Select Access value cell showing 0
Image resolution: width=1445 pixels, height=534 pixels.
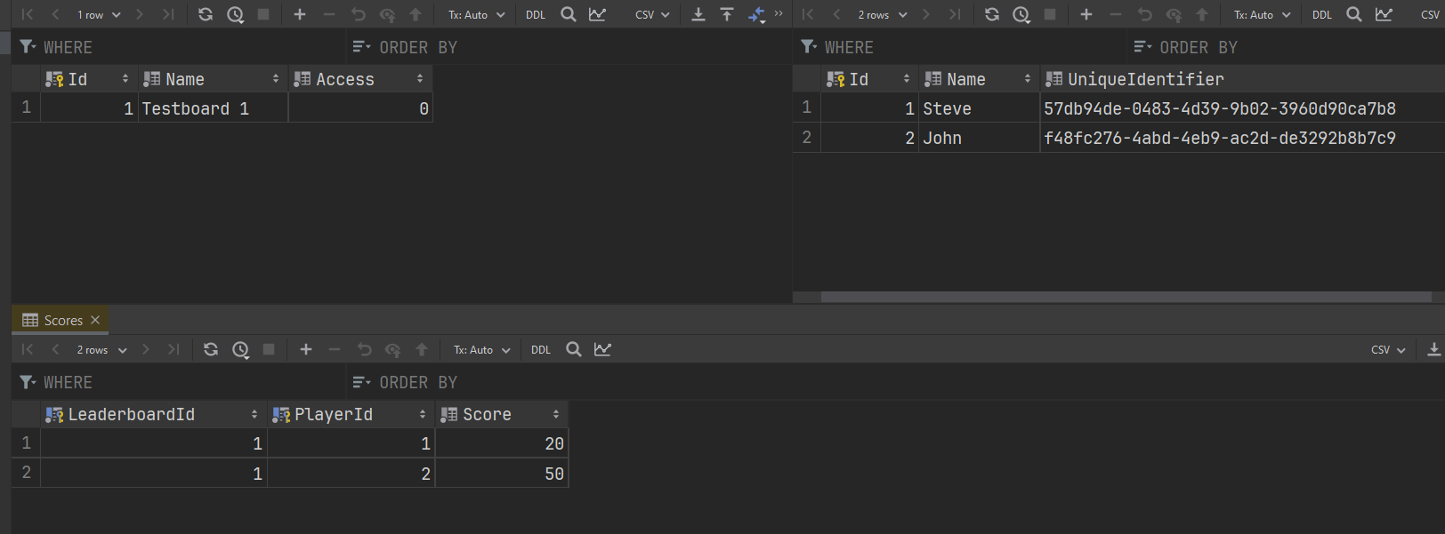click(x=360, y=108)
